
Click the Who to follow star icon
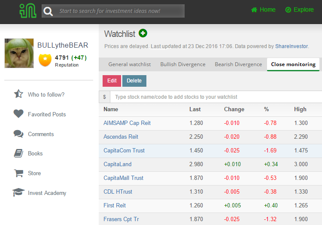coord(18,94)
